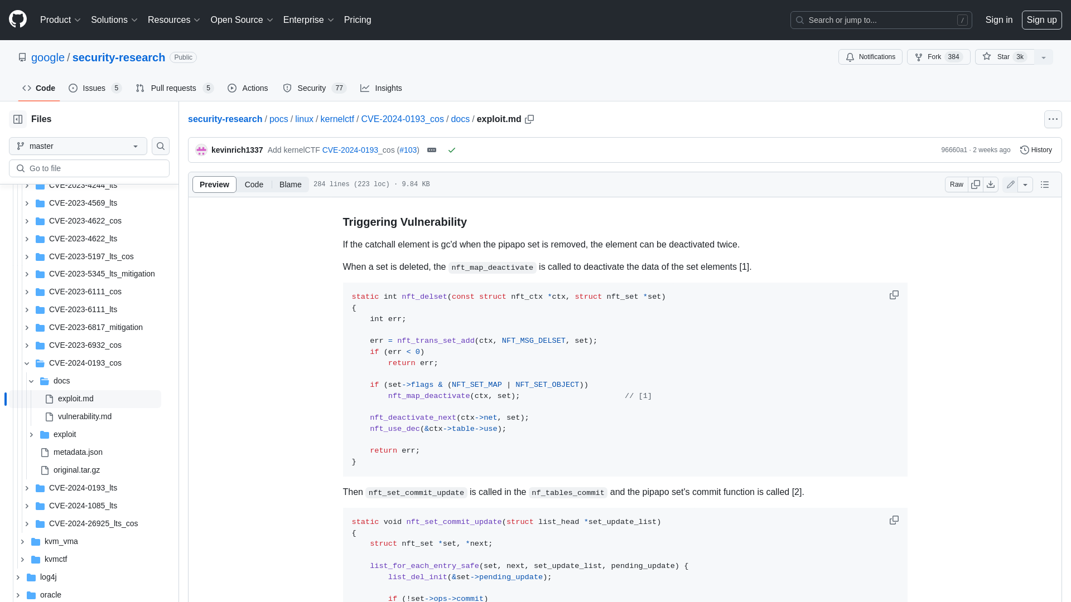Open vulnerability.md in the file tree
Screen dimensions: 1071x602
[x=85, y=417]
